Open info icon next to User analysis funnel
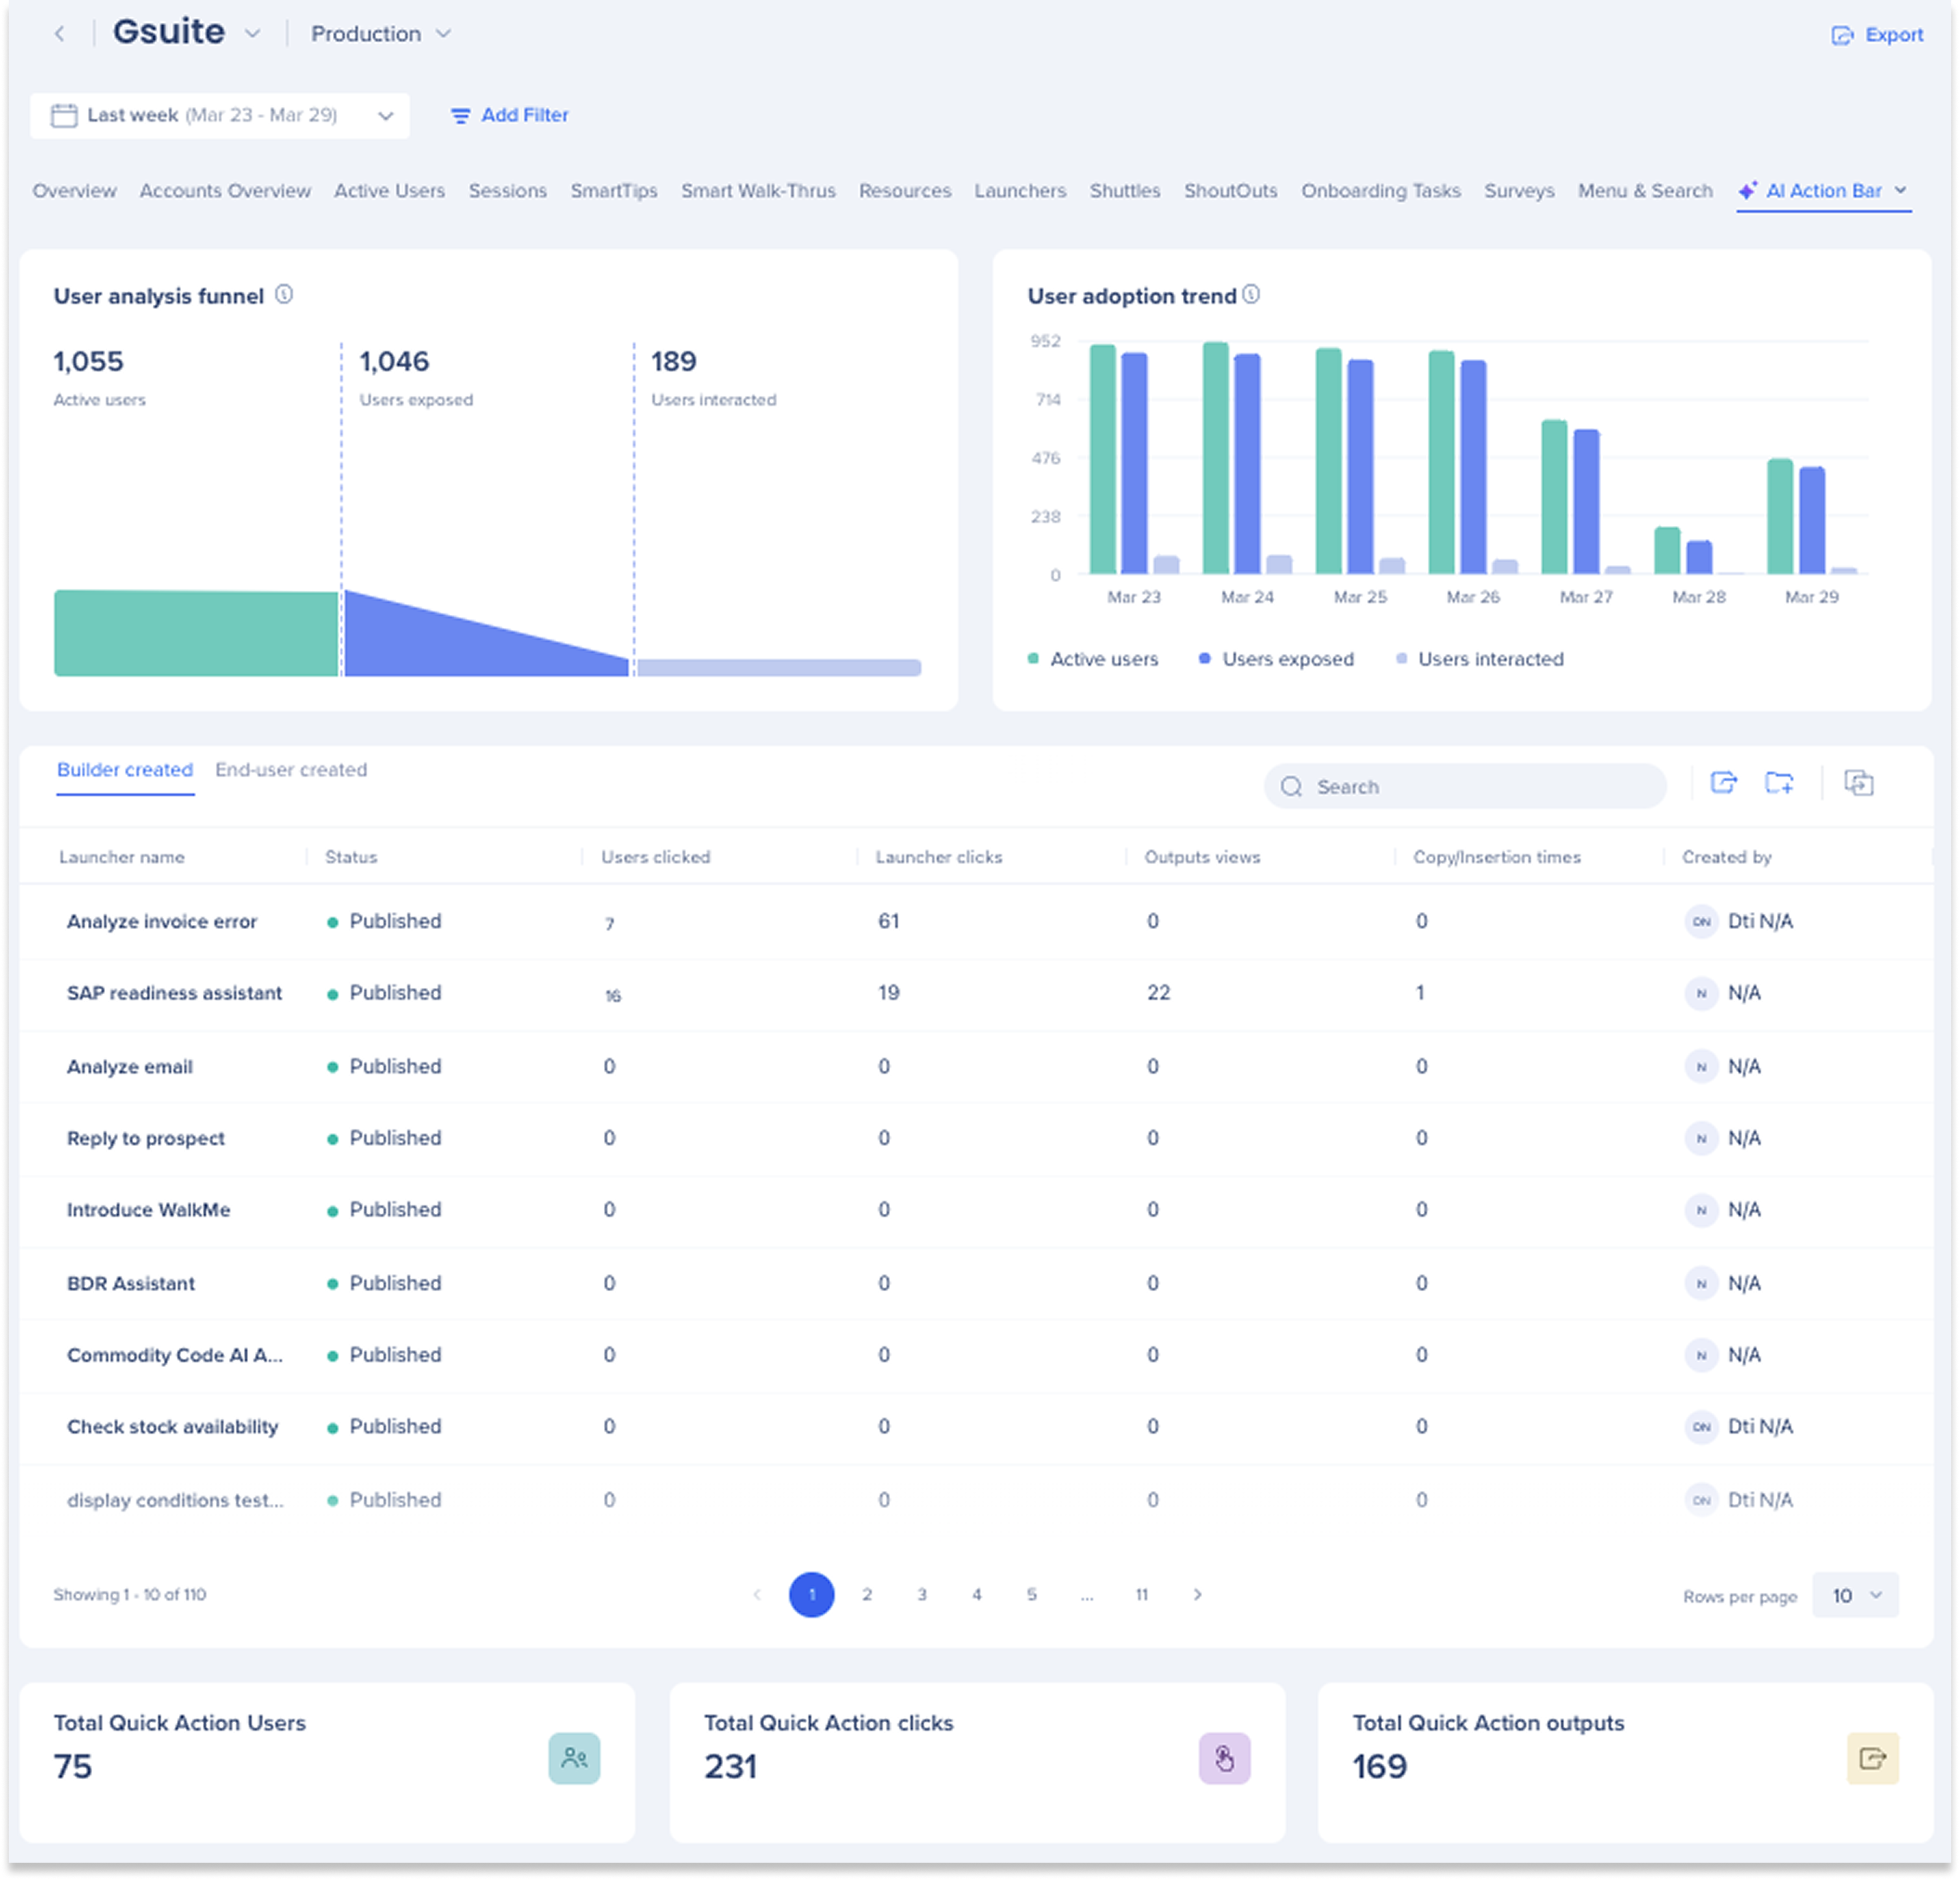Screen dimensions: 1960x1880 tap(284, 295)
